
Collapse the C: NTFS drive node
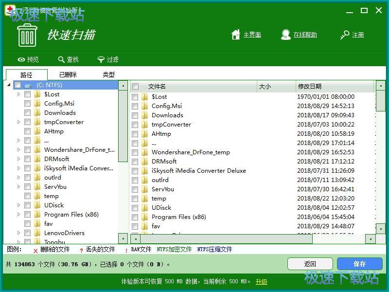(x=9, y=85)
